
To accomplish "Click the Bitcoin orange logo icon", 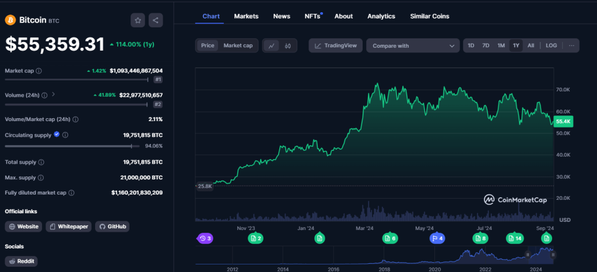I will click(10, 20).
